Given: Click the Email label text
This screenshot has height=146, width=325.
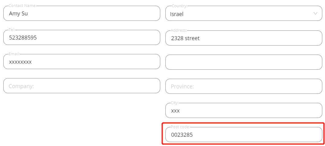Looking at the screenshot, I should pos(14,54).
